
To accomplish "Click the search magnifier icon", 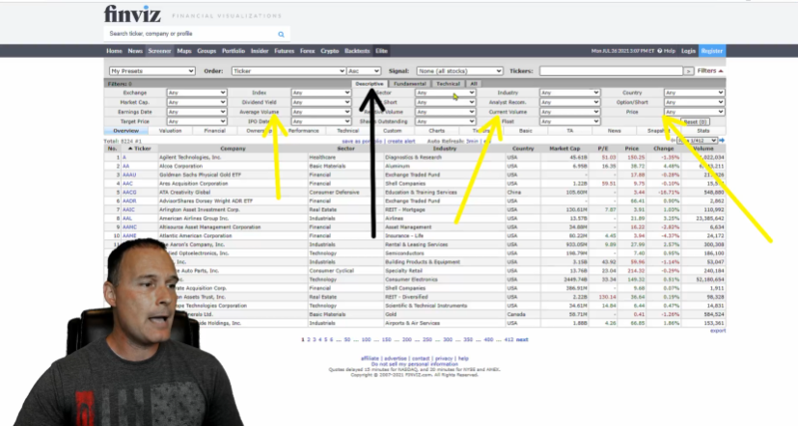I will [x=281, y=34].
